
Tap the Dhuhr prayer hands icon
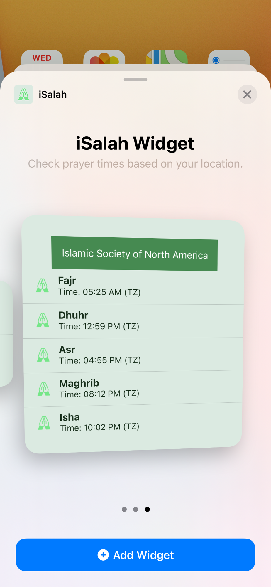click(43, 320)
